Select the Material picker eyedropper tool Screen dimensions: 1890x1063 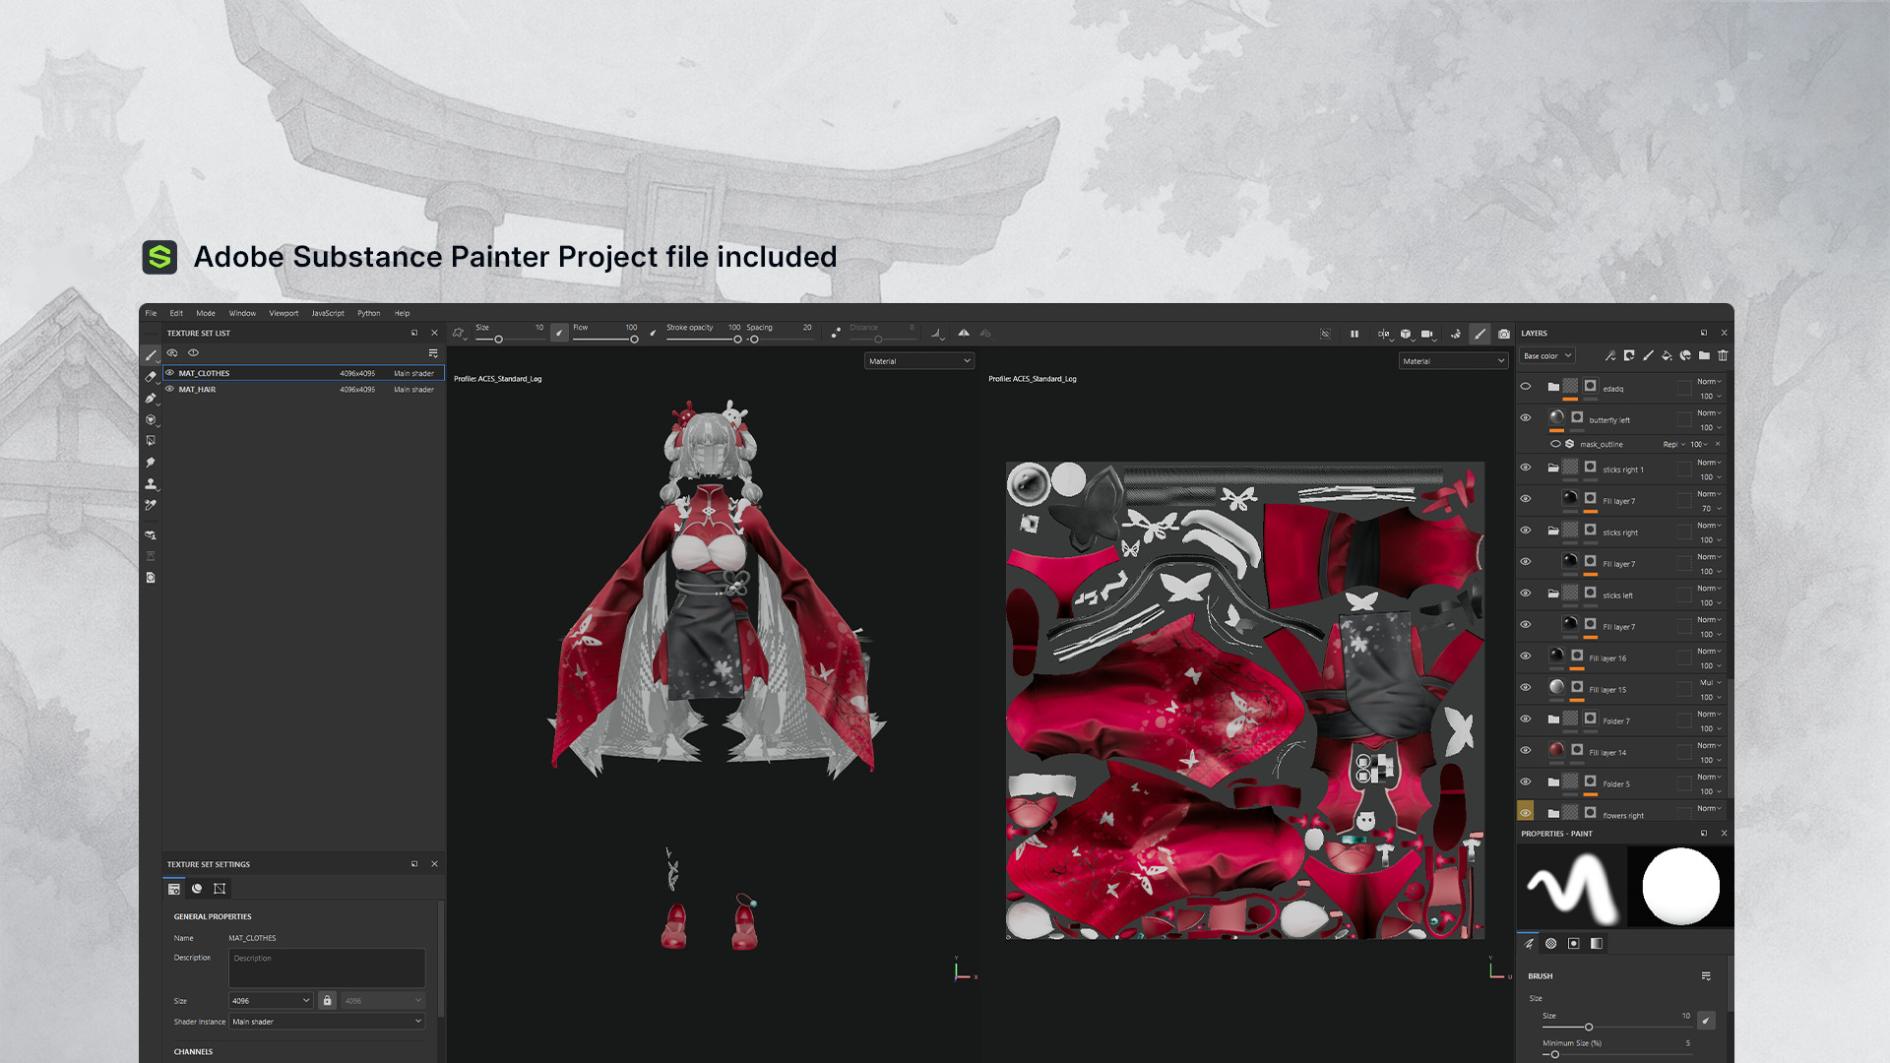151,505
